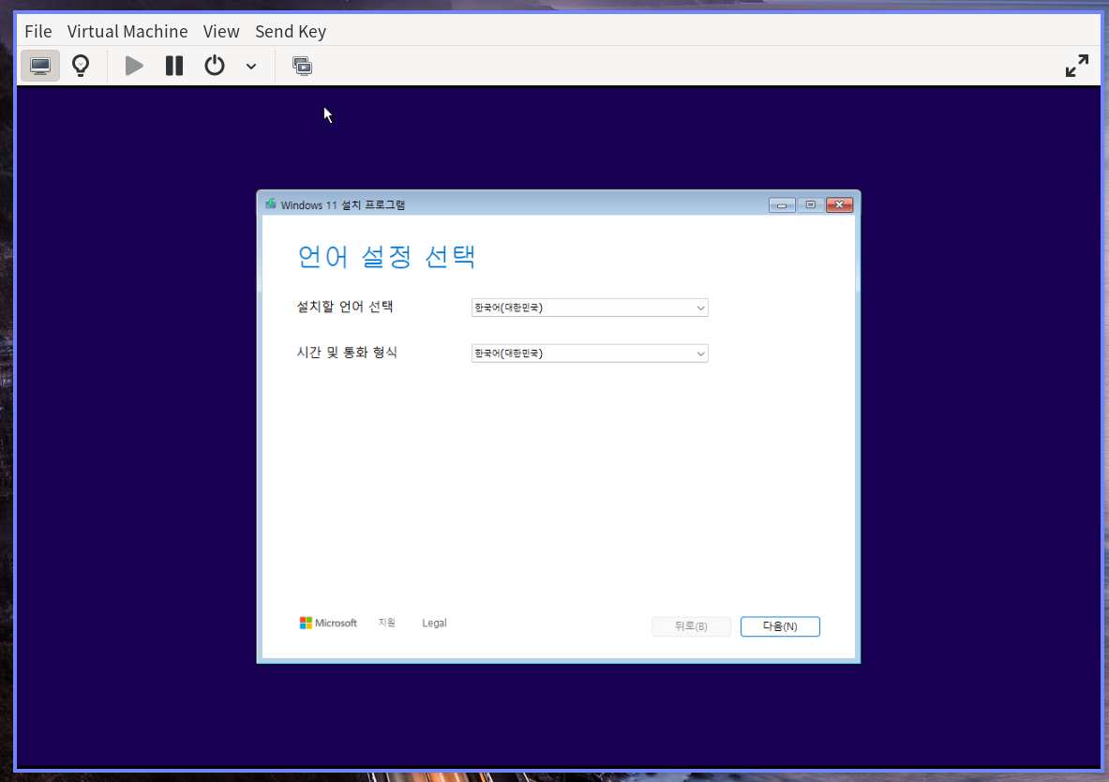This screenshot has height=782, width=1109.
Task: Click the 지원 support link
Action: [x=386, y=622]
